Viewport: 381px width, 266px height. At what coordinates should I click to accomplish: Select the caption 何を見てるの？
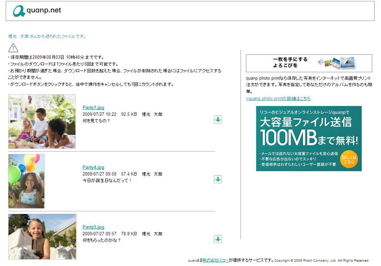pos(97,121)
